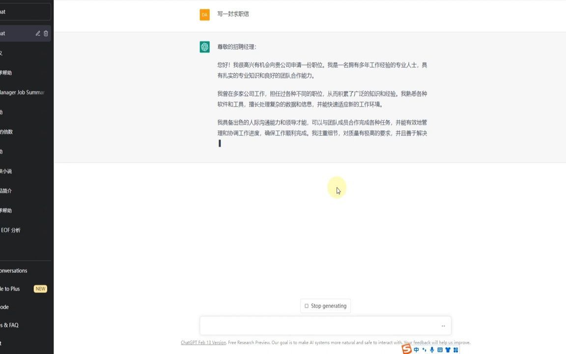Click the paragraph starting 我具备出色的人际沟通能力

tap(322, 128)
